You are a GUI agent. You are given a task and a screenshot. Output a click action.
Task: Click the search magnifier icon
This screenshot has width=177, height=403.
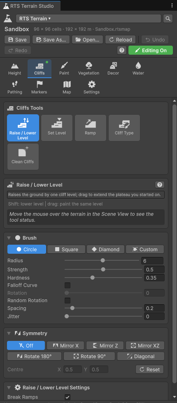pyautogui.click(x=168, y=19)
